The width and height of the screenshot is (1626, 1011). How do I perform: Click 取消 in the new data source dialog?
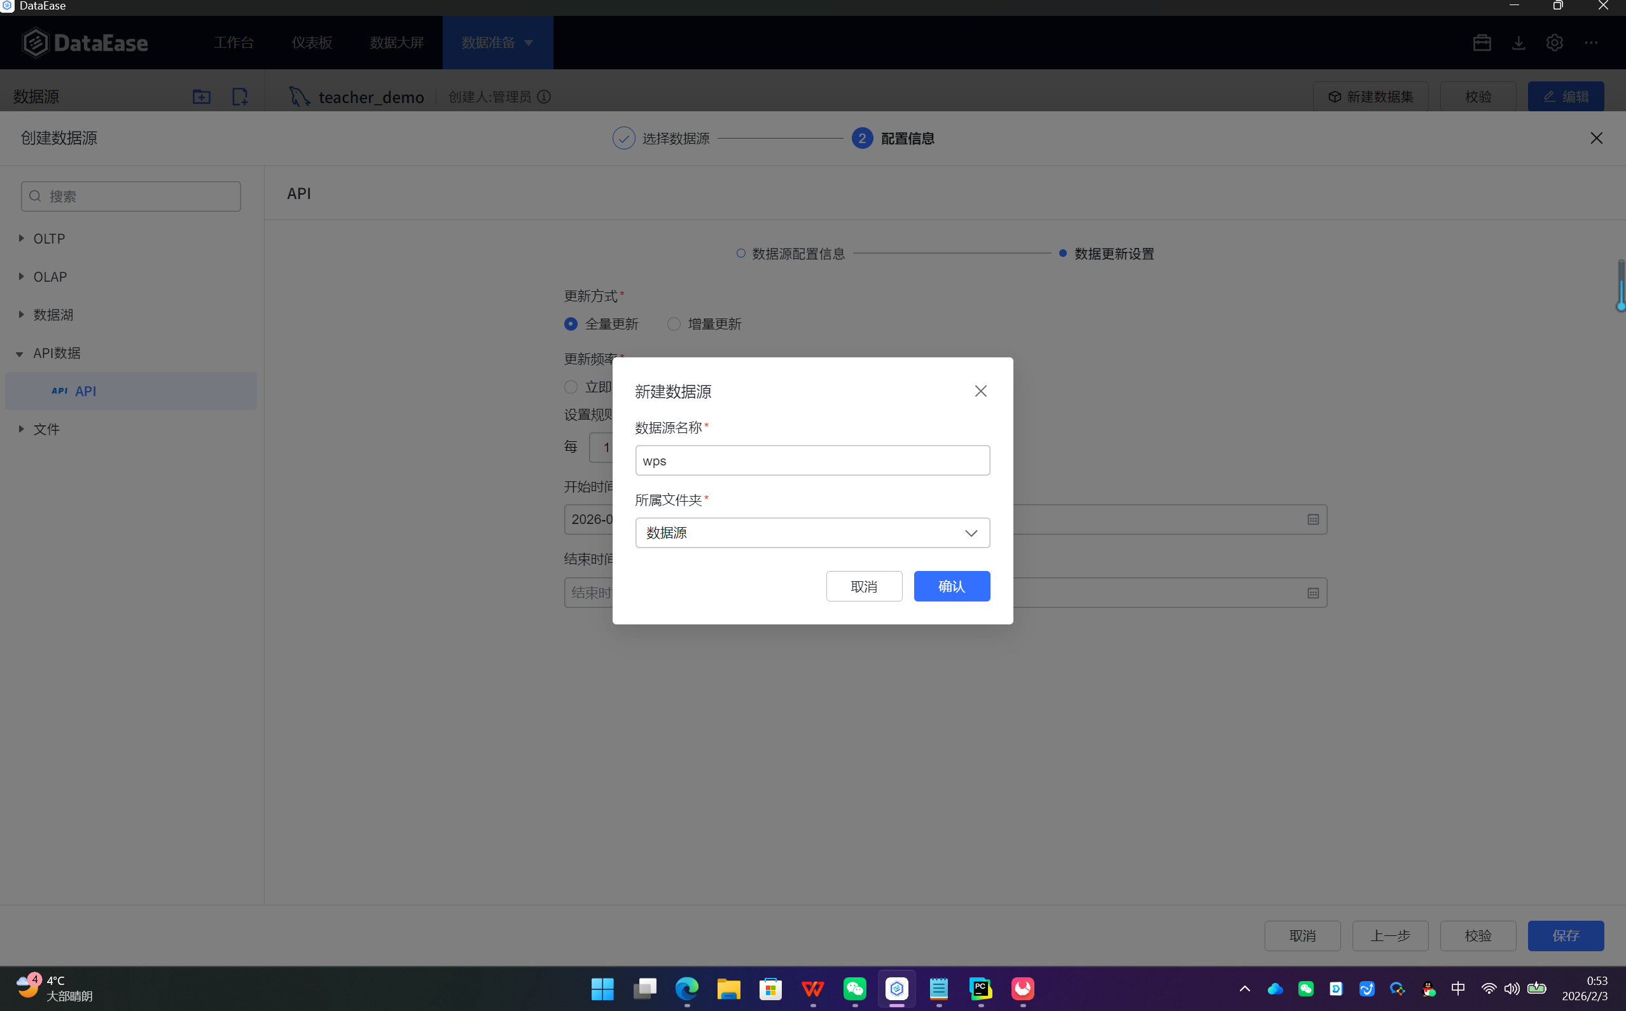(x=863, y=586)
